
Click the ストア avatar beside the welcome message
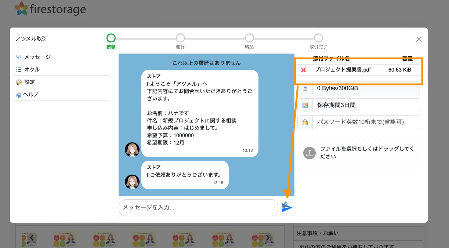pos(132,150)
